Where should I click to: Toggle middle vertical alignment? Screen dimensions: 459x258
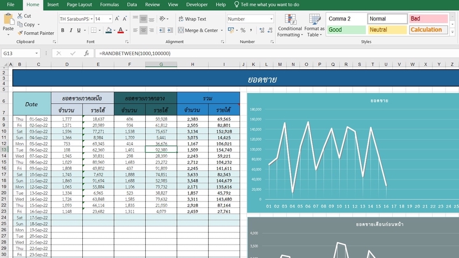[144, 19]
